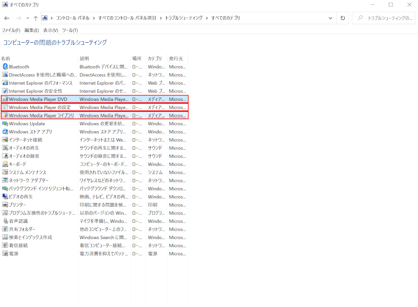Click the システム メンテナンス icon
Viewport: 418px width, 307px height.
click(5, 172)
